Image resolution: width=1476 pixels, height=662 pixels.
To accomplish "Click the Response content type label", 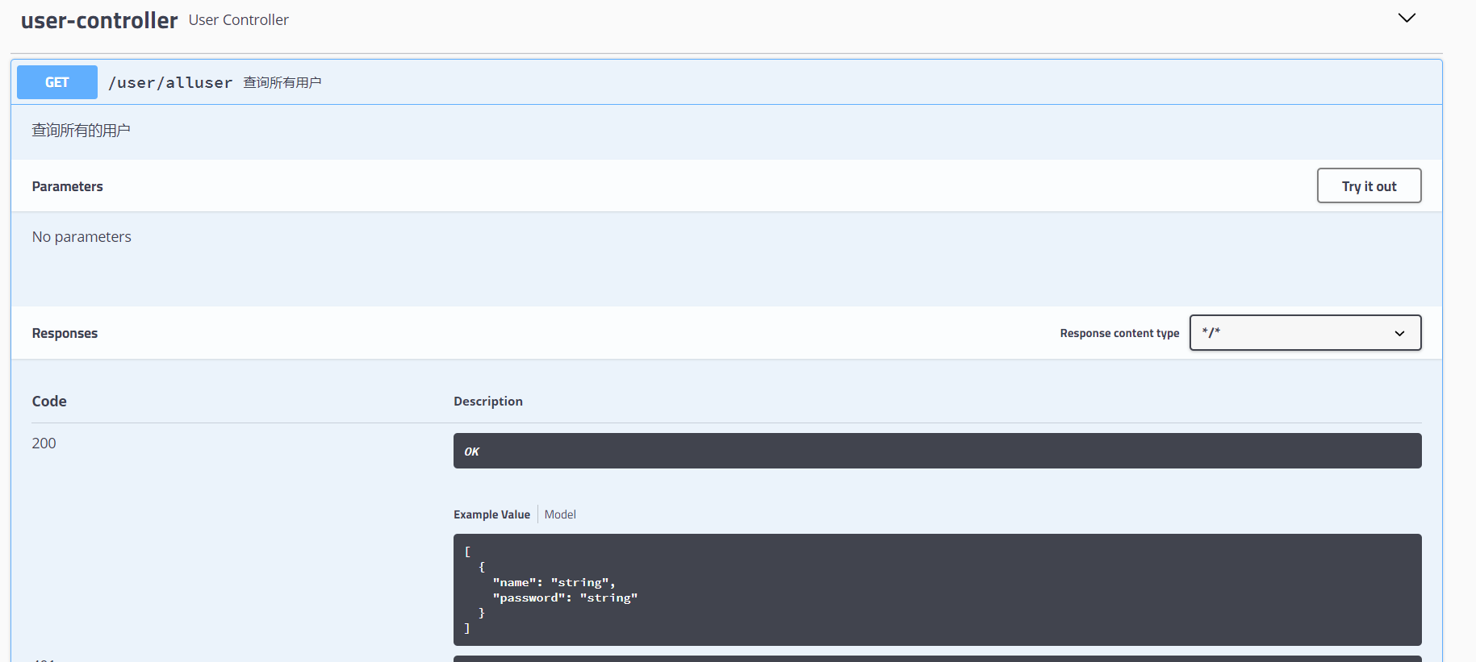I will coord(1119,333).
